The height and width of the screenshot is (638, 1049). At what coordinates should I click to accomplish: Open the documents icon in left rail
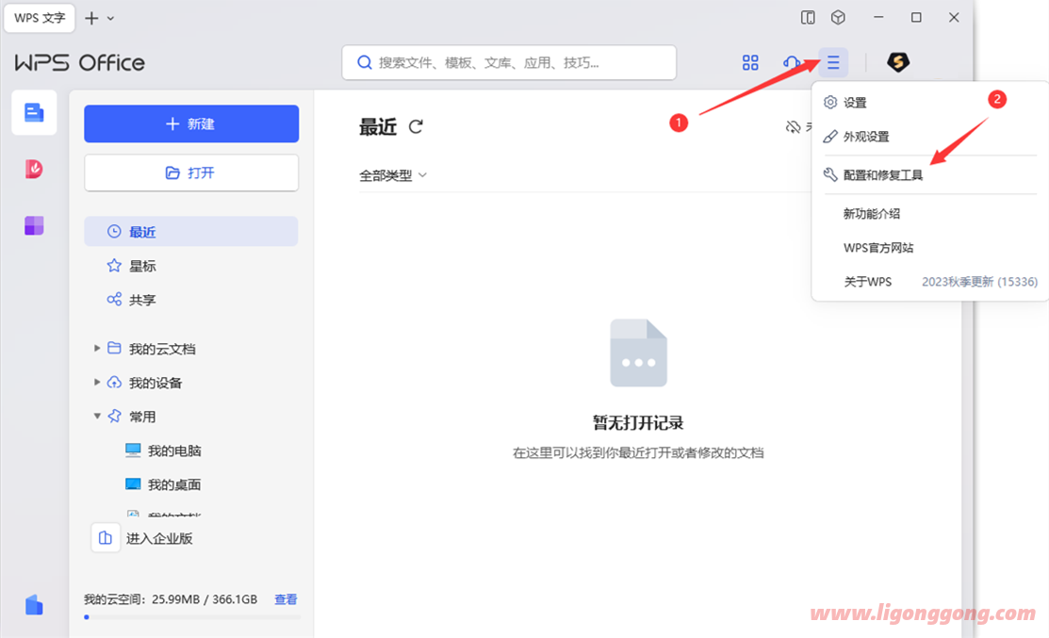point(34,112)
